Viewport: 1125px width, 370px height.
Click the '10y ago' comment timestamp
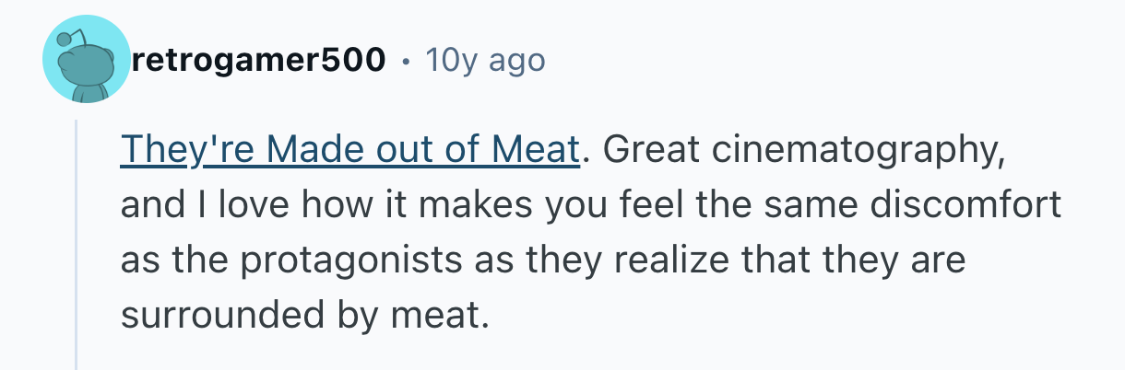click(x=484, y=61)
